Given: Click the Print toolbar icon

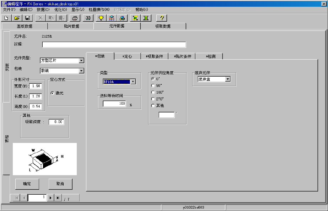Looking at the screenshot, I should pyautogui.click(x=75, y=18).
